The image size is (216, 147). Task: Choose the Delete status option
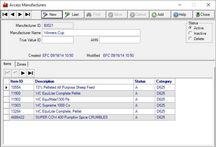pos(191,39)
